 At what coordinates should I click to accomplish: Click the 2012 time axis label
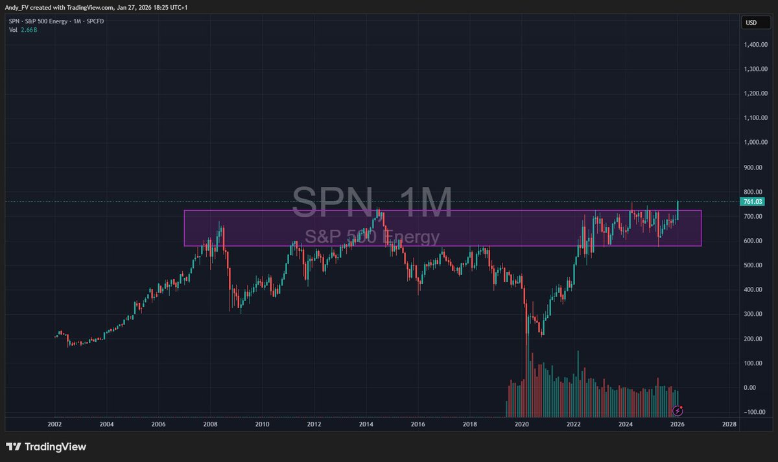pos(314,424)
